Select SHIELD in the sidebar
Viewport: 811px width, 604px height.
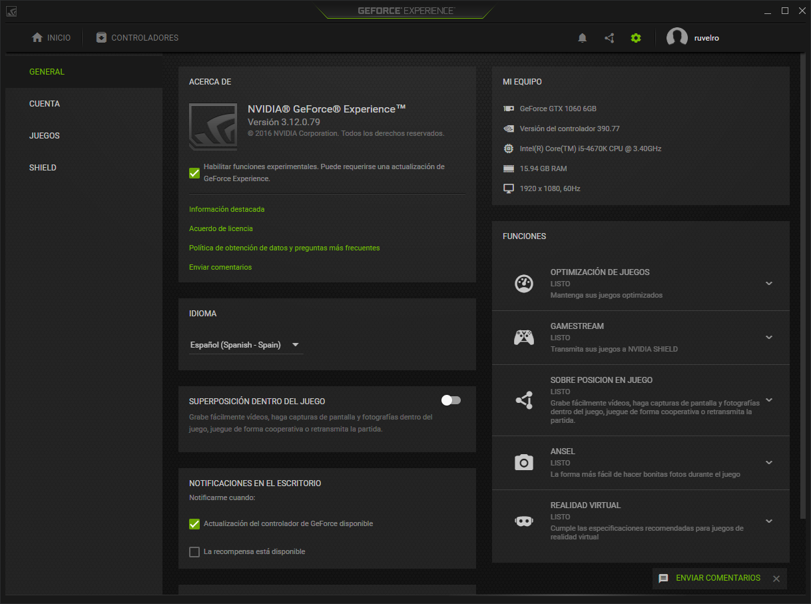click(84, 168)
